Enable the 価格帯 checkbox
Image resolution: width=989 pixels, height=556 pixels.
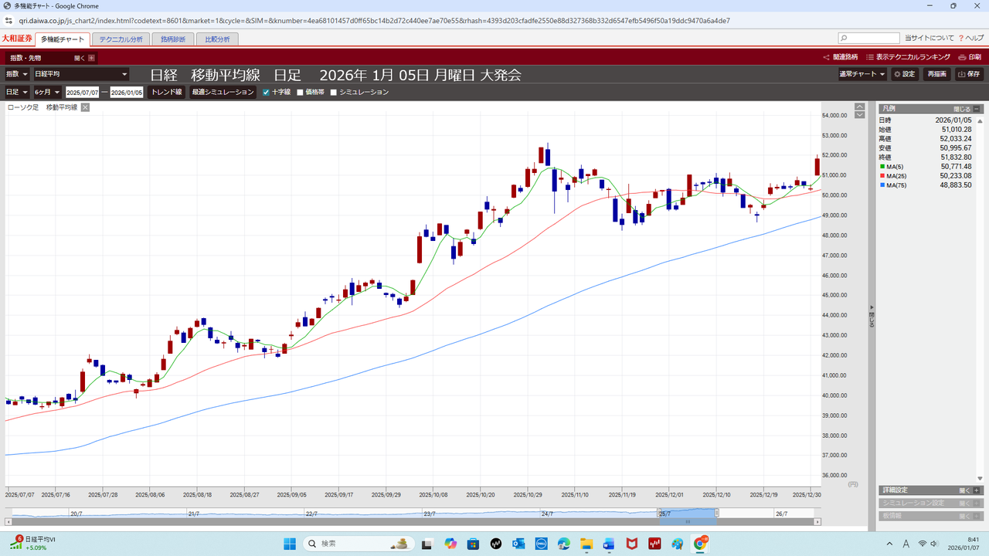coord(301,92)
